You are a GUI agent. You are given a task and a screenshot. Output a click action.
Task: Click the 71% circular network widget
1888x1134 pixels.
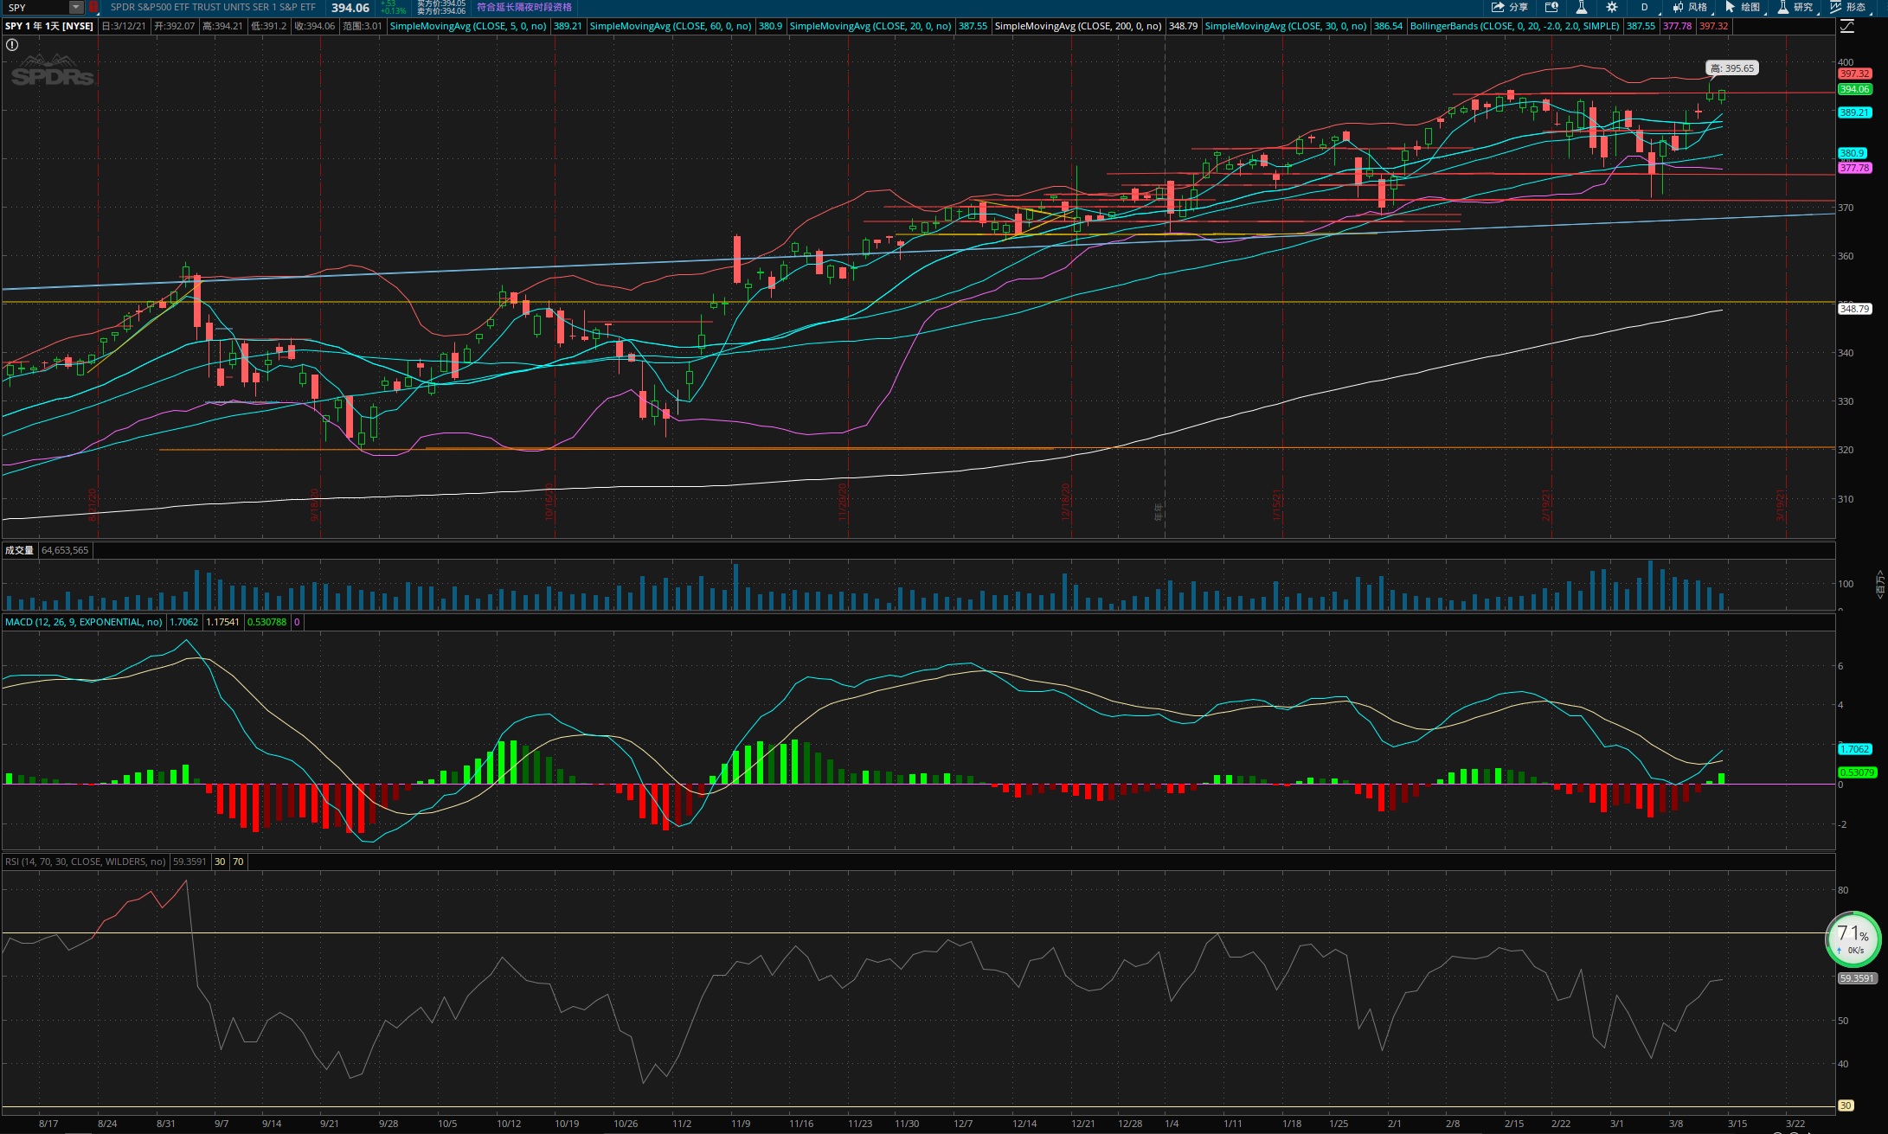(1852, 939)
